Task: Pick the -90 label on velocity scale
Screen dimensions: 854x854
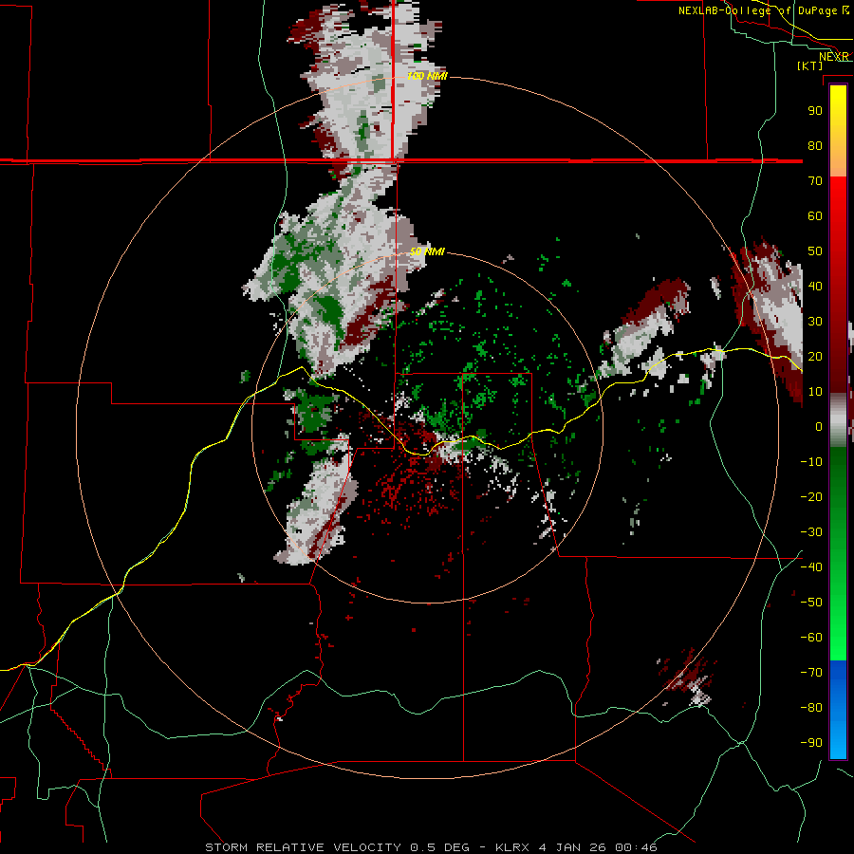Action: [x=811, y=743]
